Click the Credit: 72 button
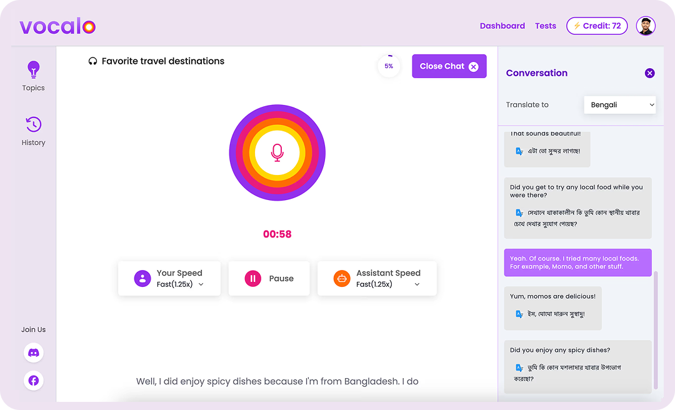This screenshot has width=675, height=410. point(597,26)
